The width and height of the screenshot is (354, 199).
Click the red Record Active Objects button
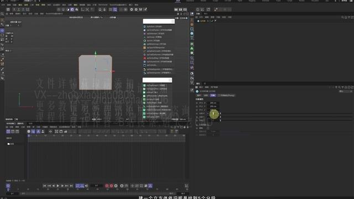[107, 186]
